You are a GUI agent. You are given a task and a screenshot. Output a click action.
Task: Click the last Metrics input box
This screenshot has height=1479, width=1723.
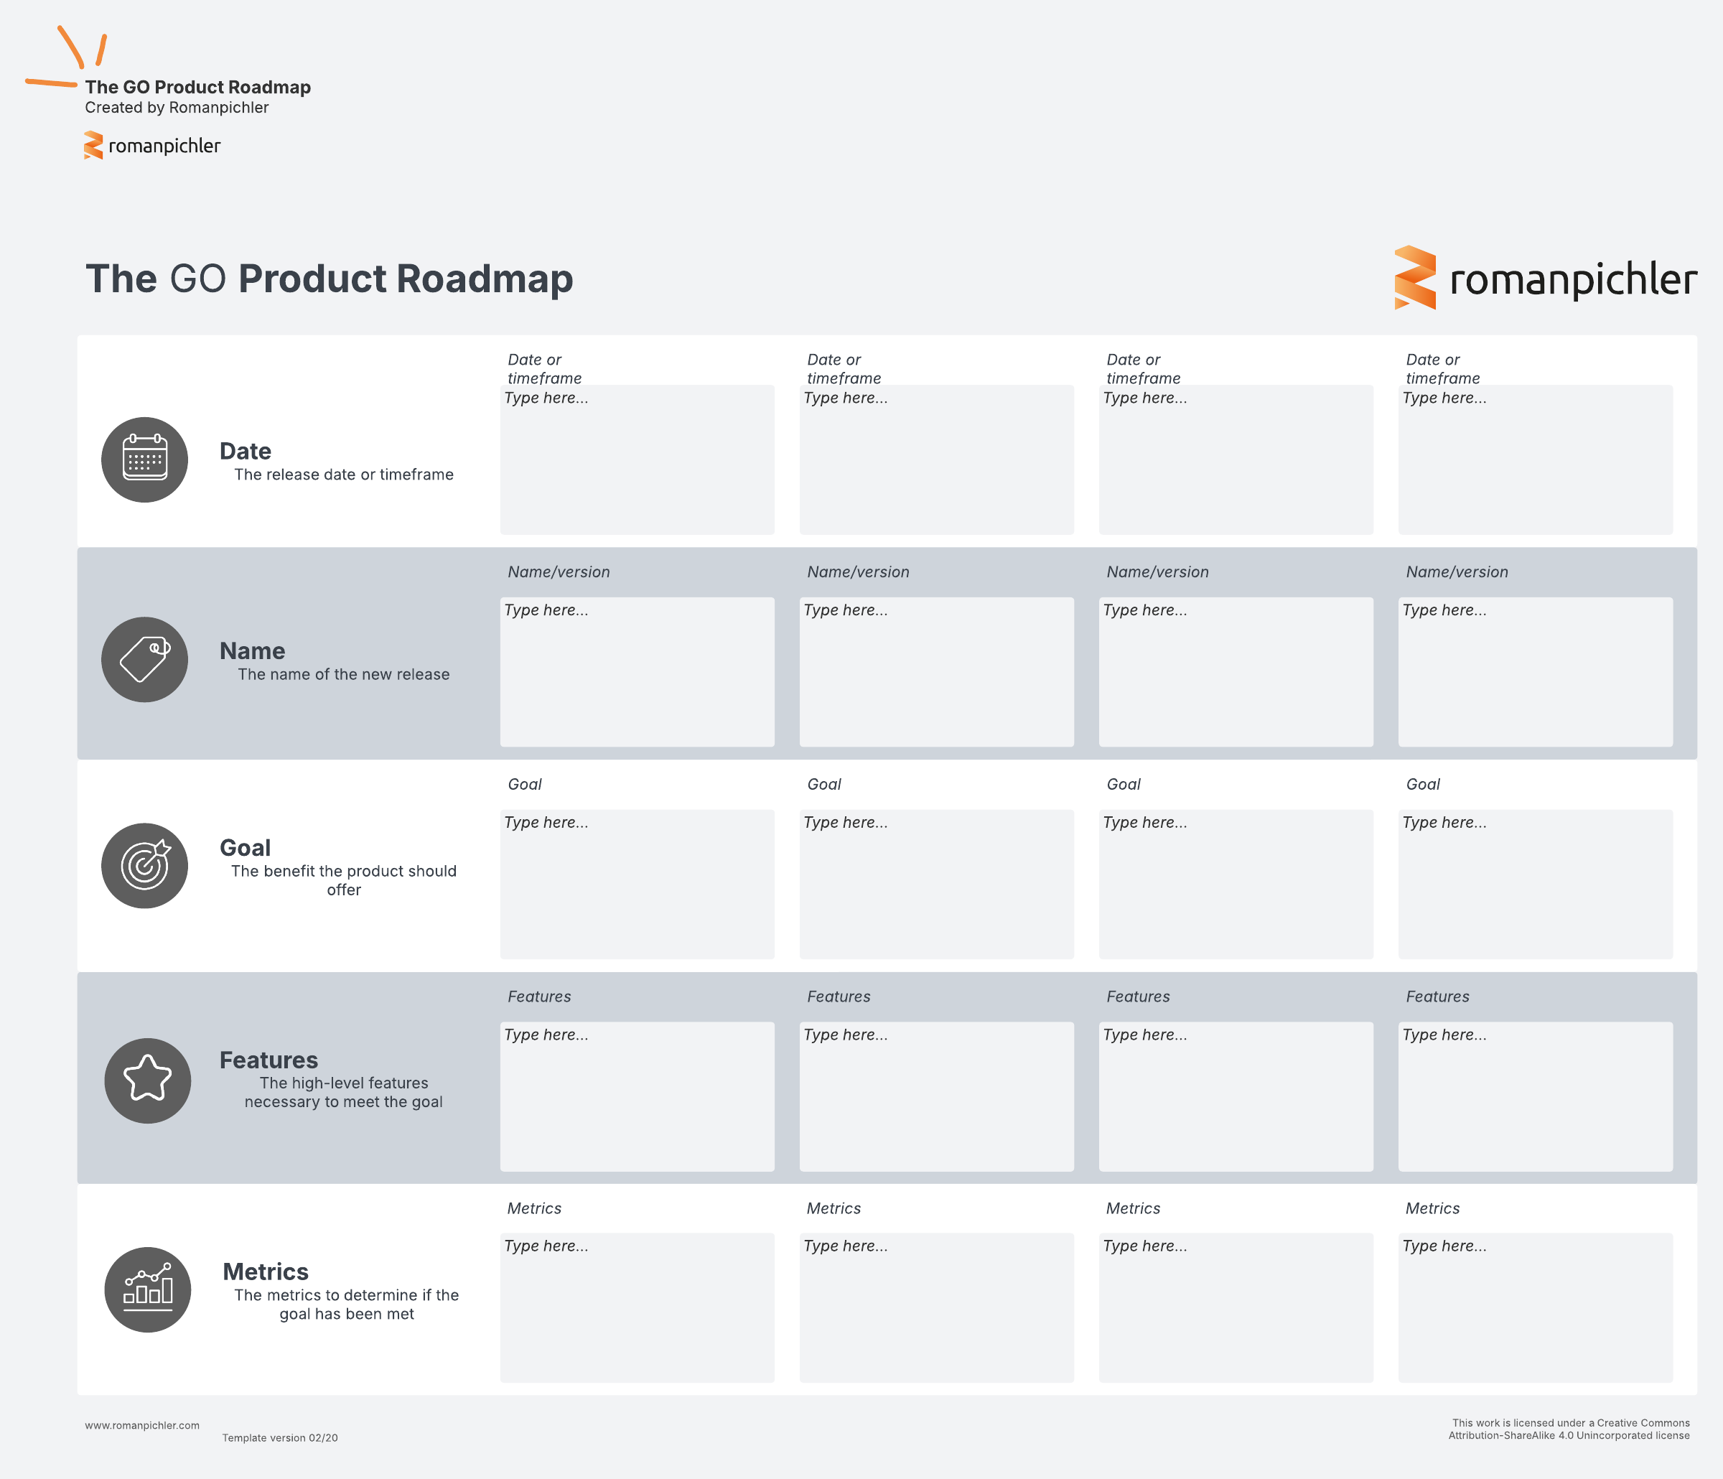(x=1535, y=1307)
